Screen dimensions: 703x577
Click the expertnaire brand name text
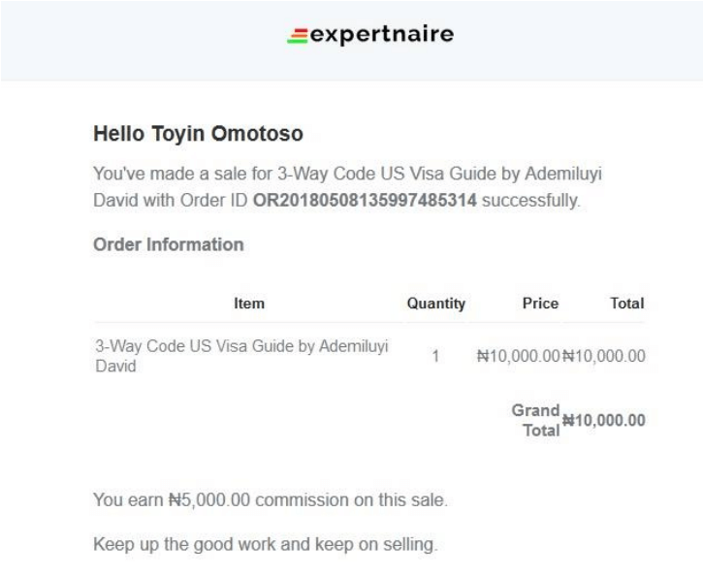click(382, 36)
